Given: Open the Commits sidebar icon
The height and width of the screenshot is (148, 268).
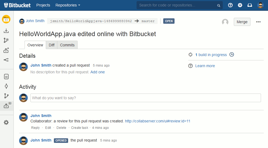Looking at the screenshot, I should (x=6, y=86).
